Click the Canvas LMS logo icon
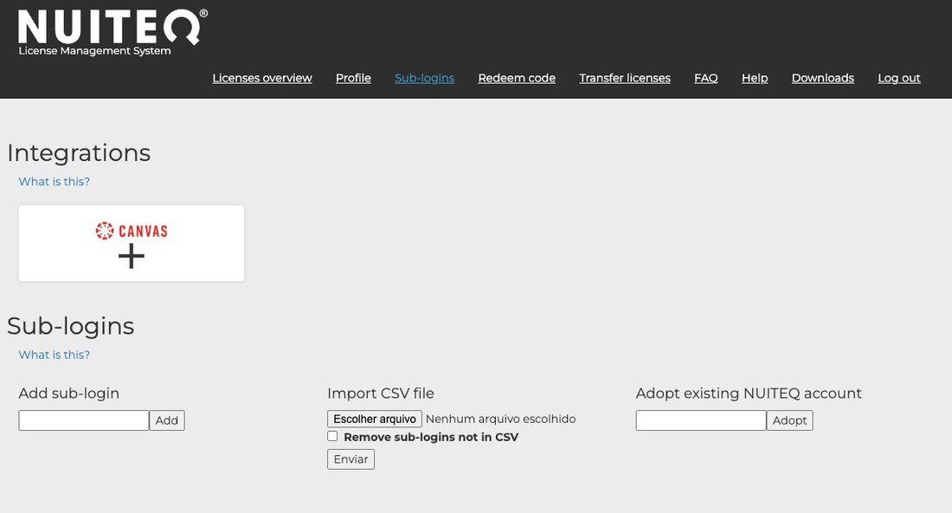 103,230
